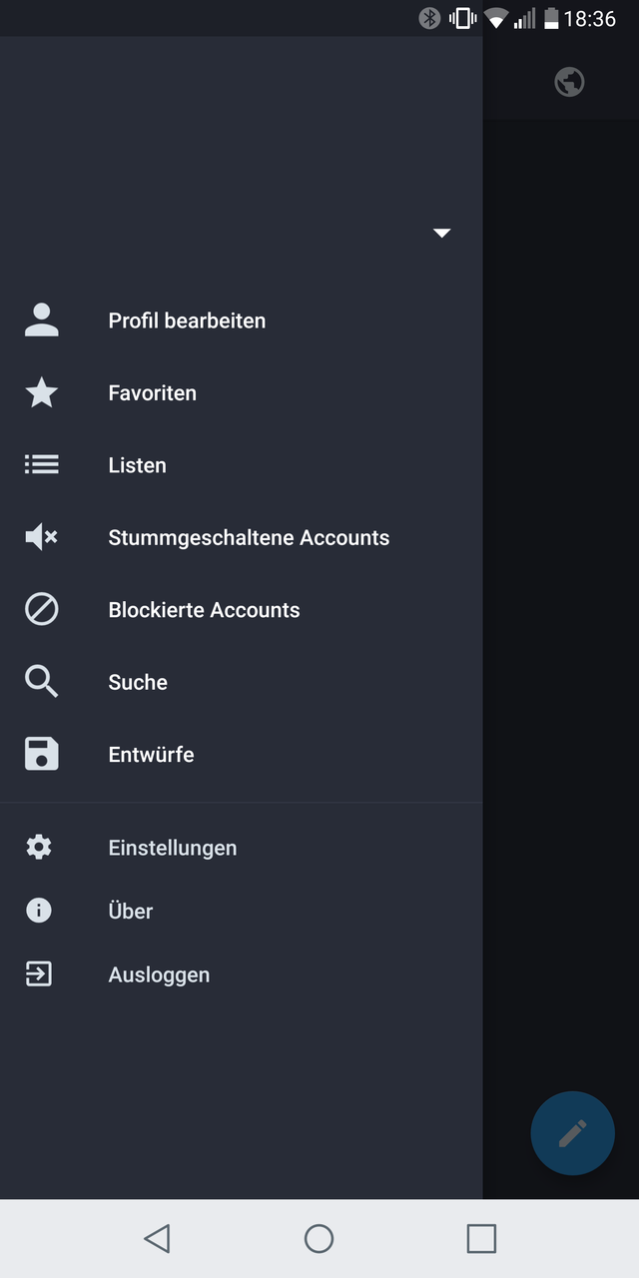Tap the logout arrow icon

39,974
